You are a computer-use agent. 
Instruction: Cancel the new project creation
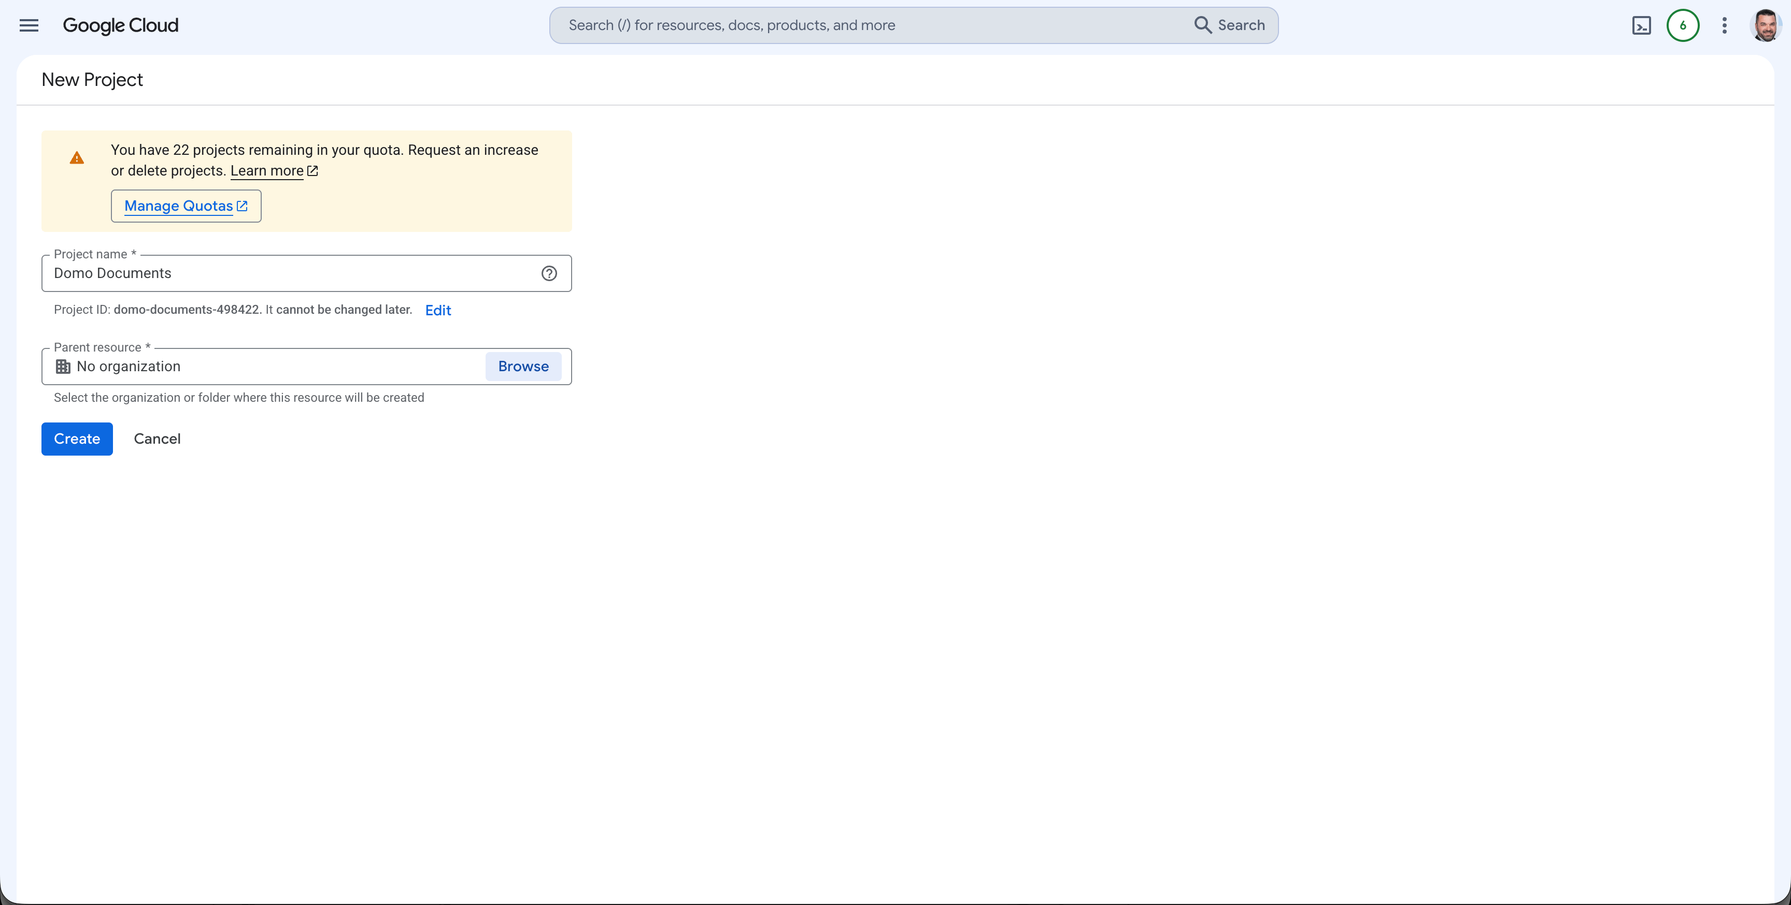[157, 439]
